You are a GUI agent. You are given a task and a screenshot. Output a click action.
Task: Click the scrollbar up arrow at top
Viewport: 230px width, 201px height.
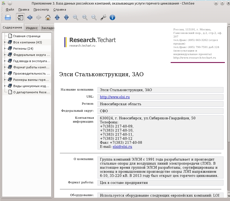(x=229, y=25)
